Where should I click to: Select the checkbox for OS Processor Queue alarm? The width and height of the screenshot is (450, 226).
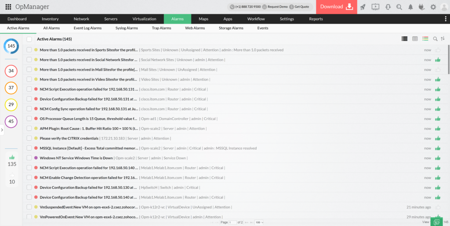[x=29, y=119]
